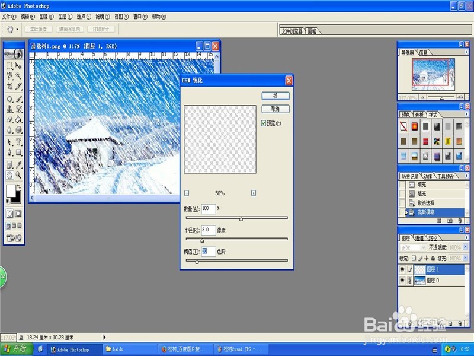Click the swap foreground/background colors arrow
Viewport: 474px width, 356px height.
(19, 186)
